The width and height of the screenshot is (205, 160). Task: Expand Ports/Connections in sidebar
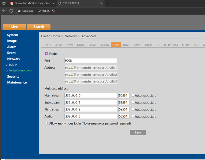[x=20, y=71]
